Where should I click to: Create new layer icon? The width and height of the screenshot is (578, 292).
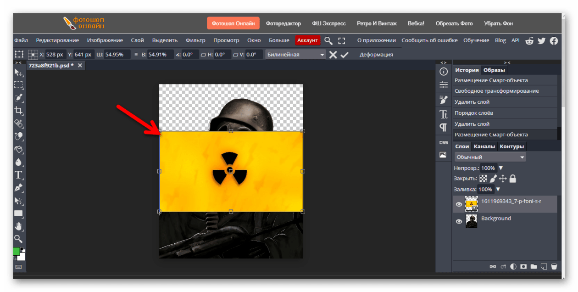point(544,266)
